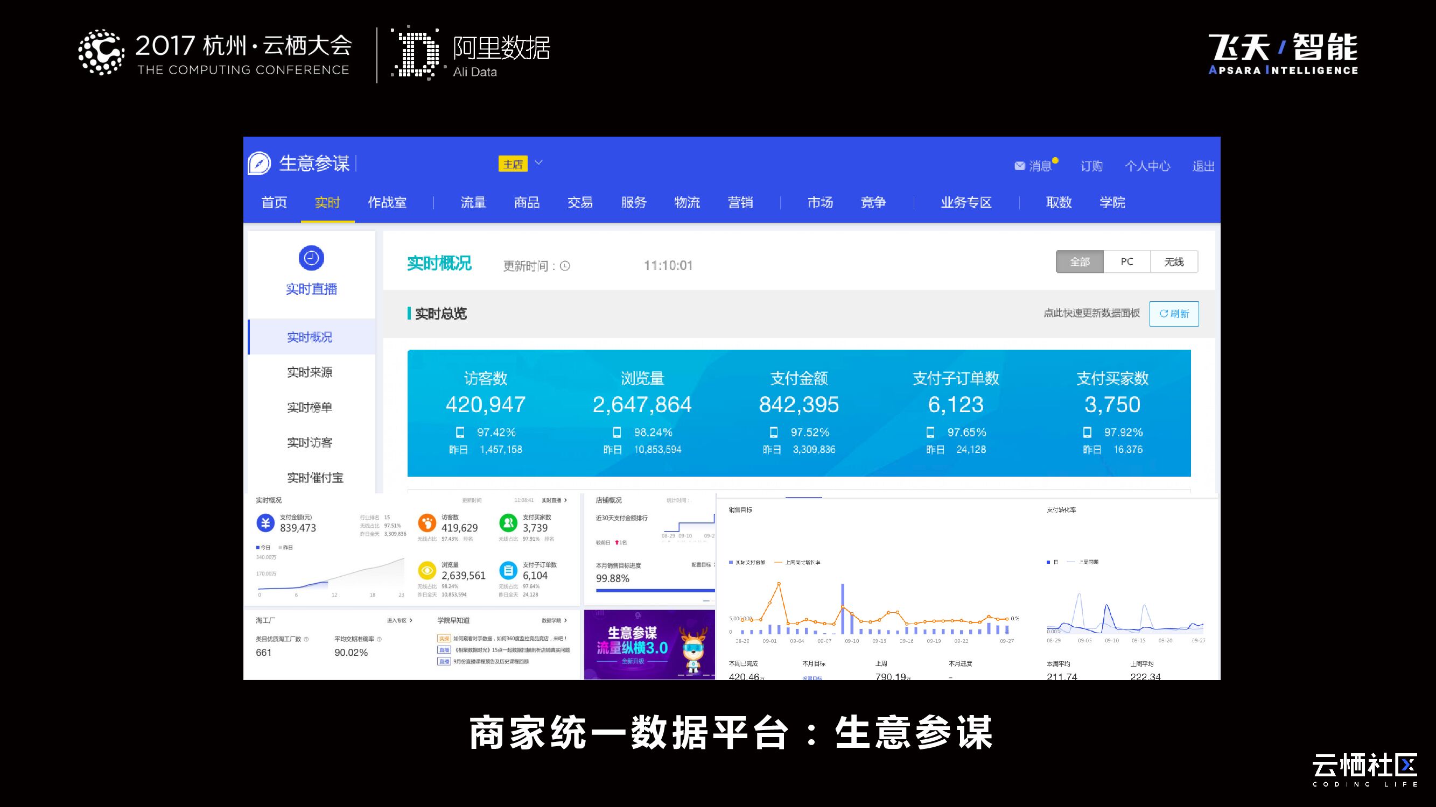This screenshot has width=1436, height=807.
Task: Expand the 实时直播 link chevron
Action: (x=565, y=500)
